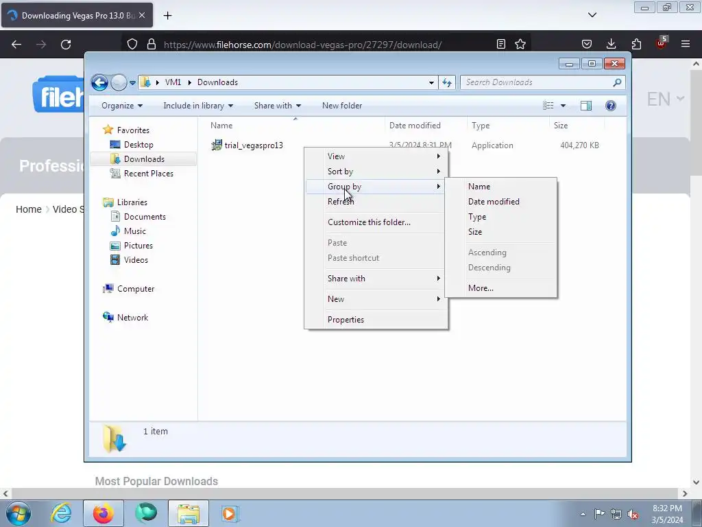Open Documents library
Image resolution: width=702 pixels, height=527 pixels.
(145, 216)
